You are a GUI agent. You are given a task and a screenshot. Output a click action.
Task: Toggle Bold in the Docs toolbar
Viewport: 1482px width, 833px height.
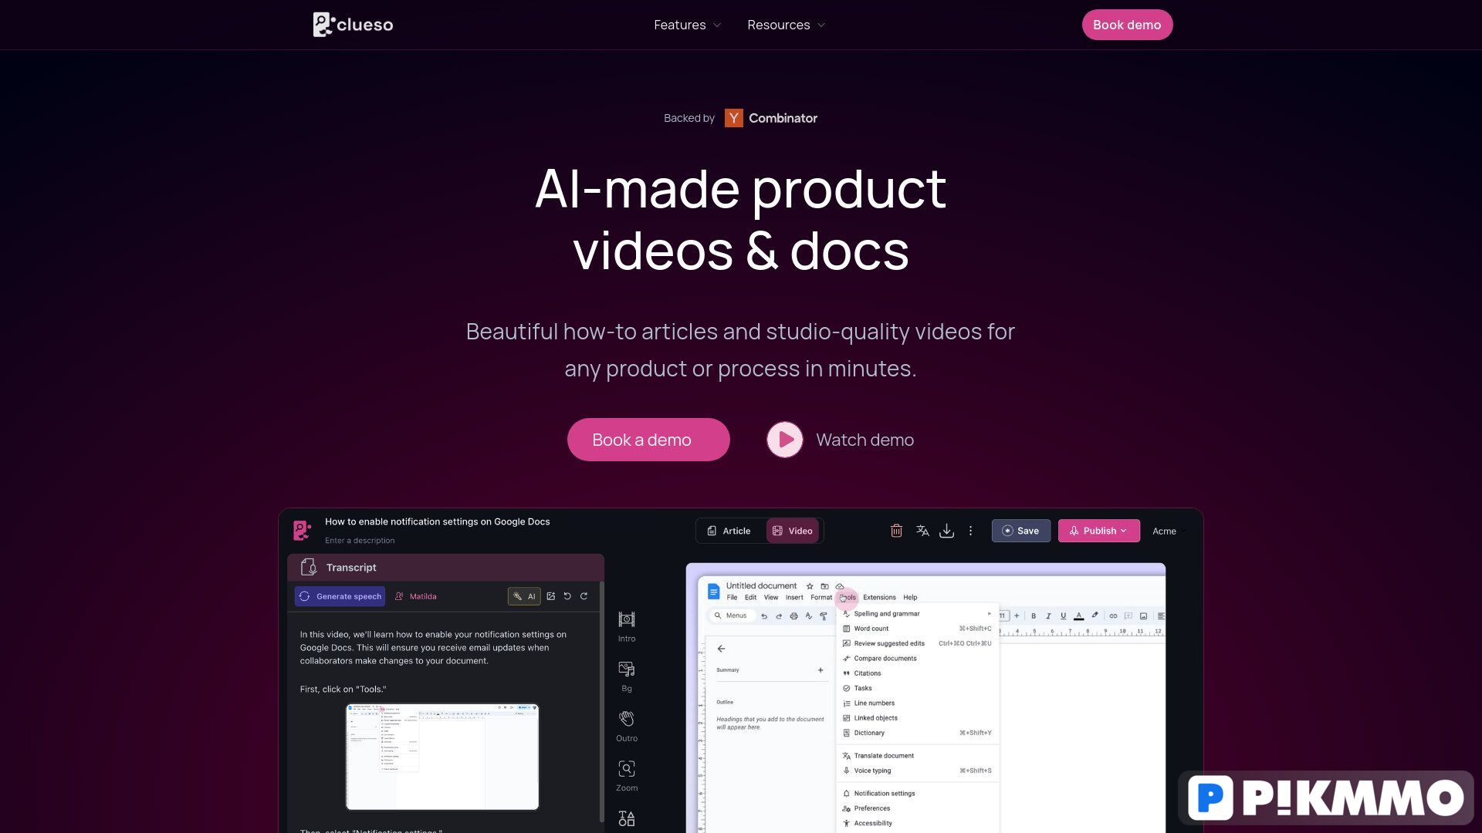click(1034, 616)
